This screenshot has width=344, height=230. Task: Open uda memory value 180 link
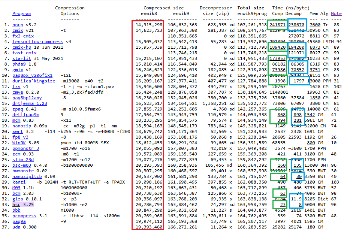click(x=311, y=227)
